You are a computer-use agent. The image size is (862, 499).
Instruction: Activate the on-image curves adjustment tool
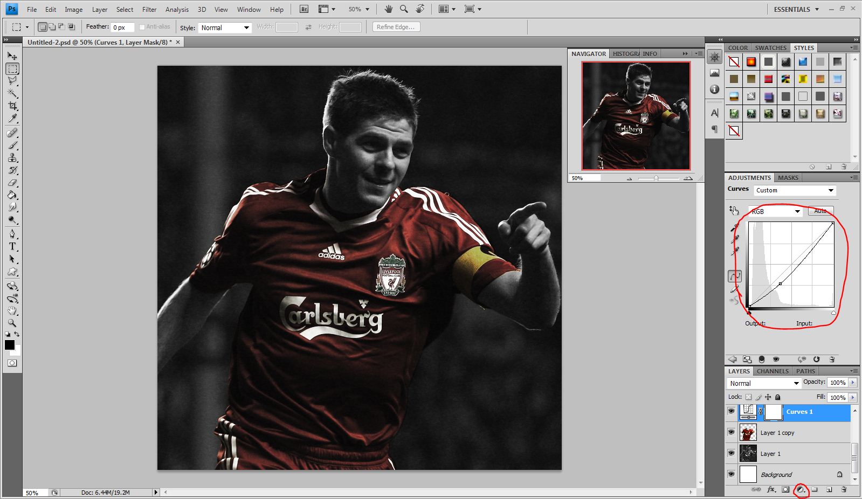tap(734, 210)
